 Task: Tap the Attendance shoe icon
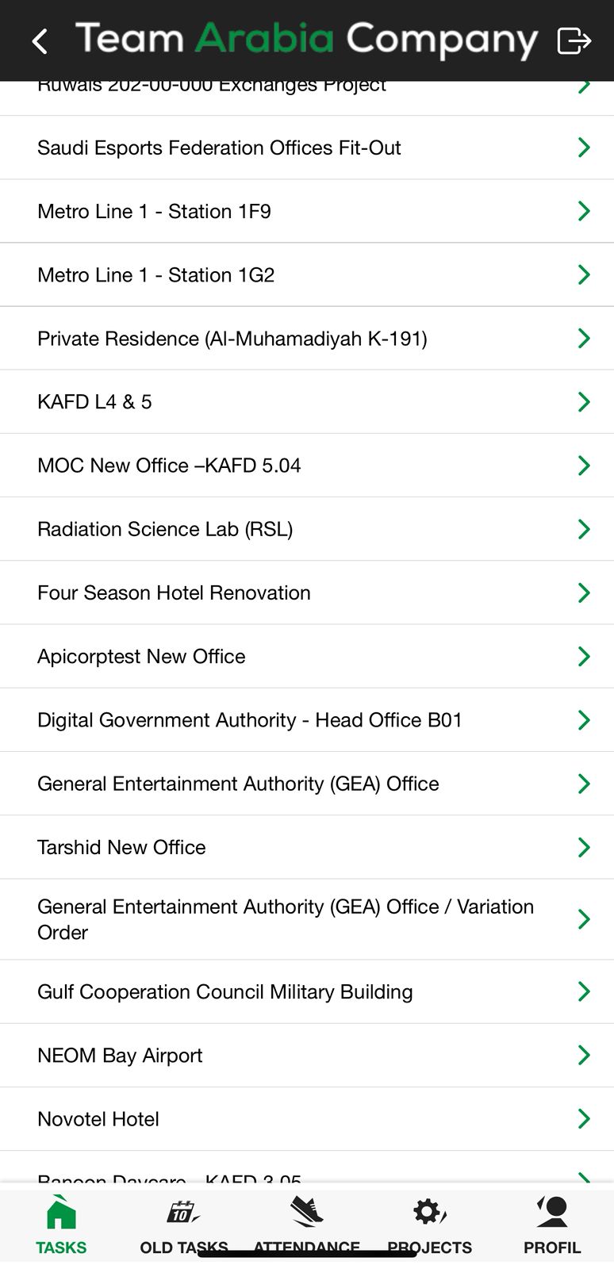306,1213
